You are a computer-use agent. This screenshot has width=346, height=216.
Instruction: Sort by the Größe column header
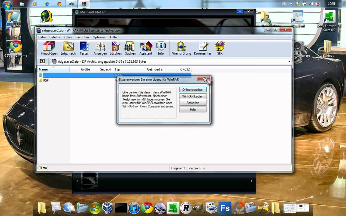81,69
